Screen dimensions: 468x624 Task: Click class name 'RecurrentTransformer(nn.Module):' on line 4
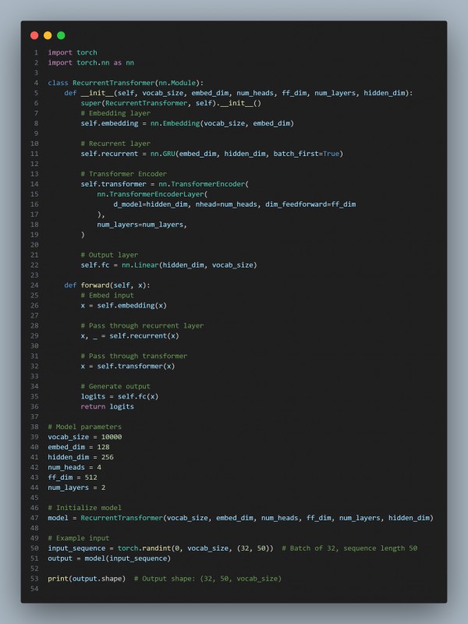coord(138,83)
